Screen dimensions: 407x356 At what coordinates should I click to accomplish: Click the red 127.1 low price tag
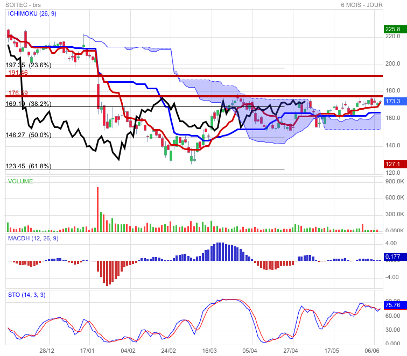coord(395,164)
